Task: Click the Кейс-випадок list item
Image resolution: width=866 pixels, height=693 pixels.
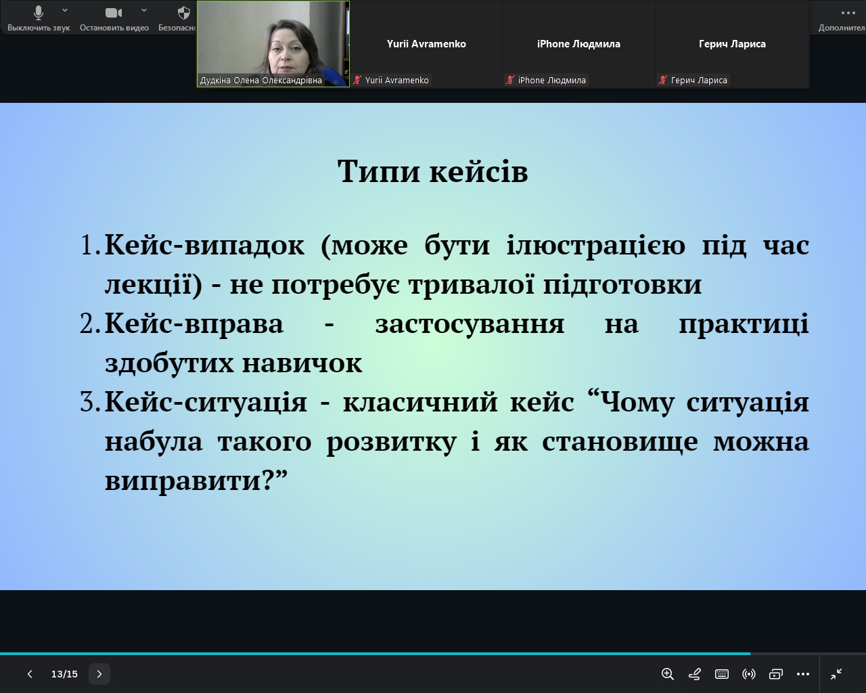Action: (x=445, y=264)
